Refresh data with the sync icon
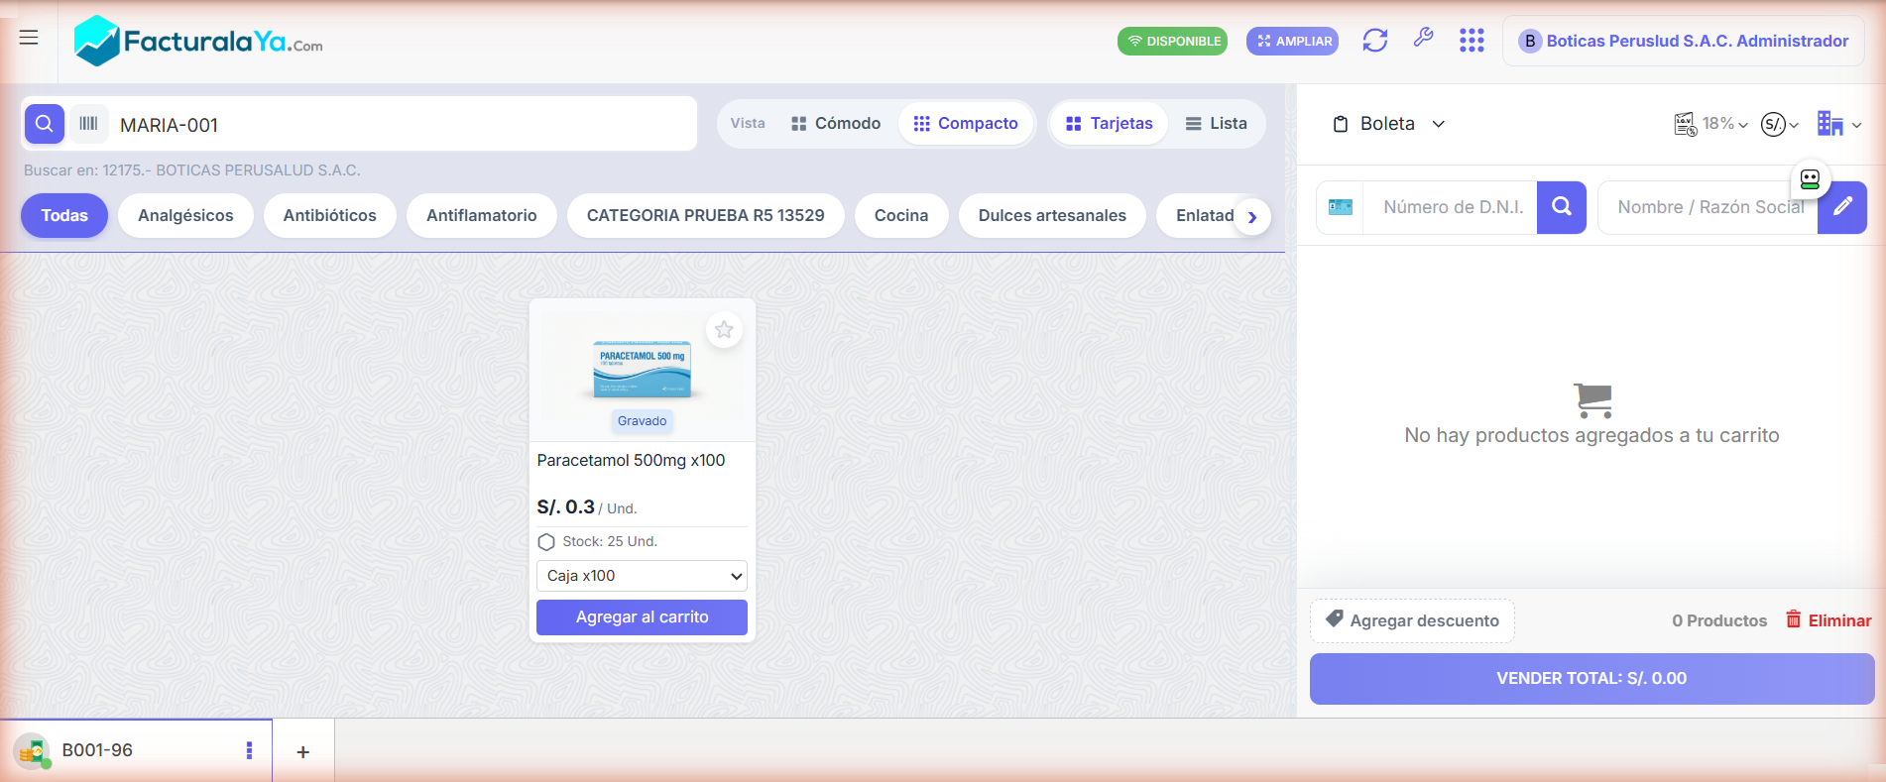1886x782 pixels. pyautogui.click(x=1374, y=41)
